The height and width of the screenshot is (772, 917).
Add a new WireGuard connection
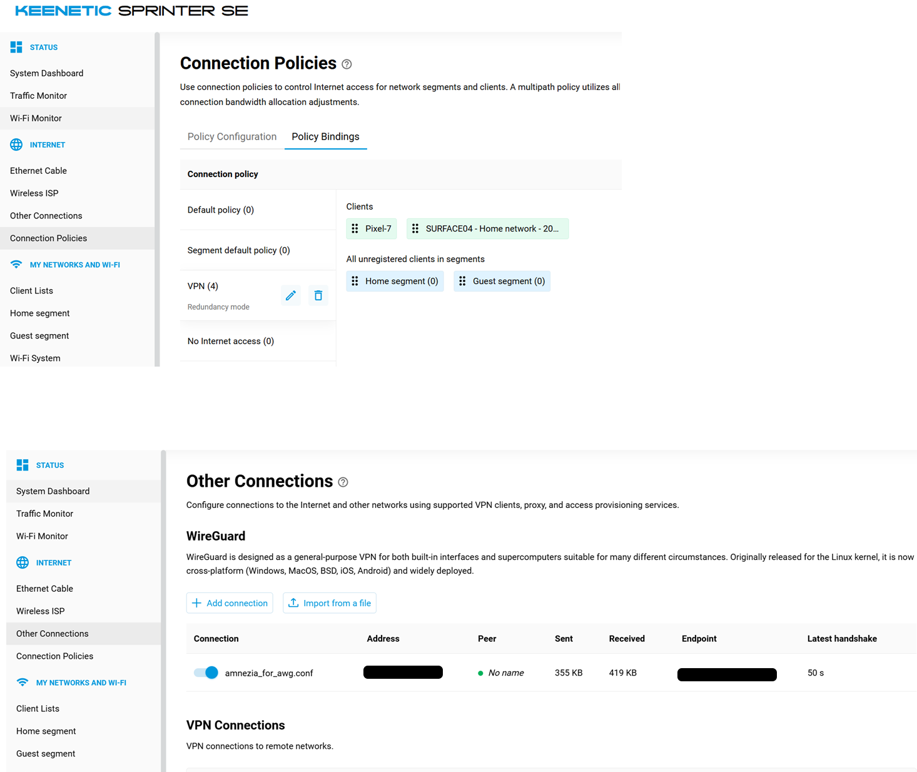click(x=230, y=603)
